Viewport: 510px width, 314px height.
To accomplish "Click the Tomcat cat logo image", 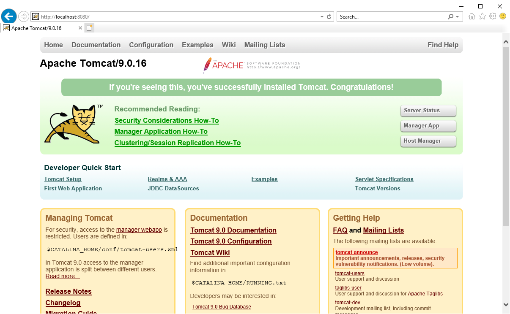I will [x=74, y=124].
